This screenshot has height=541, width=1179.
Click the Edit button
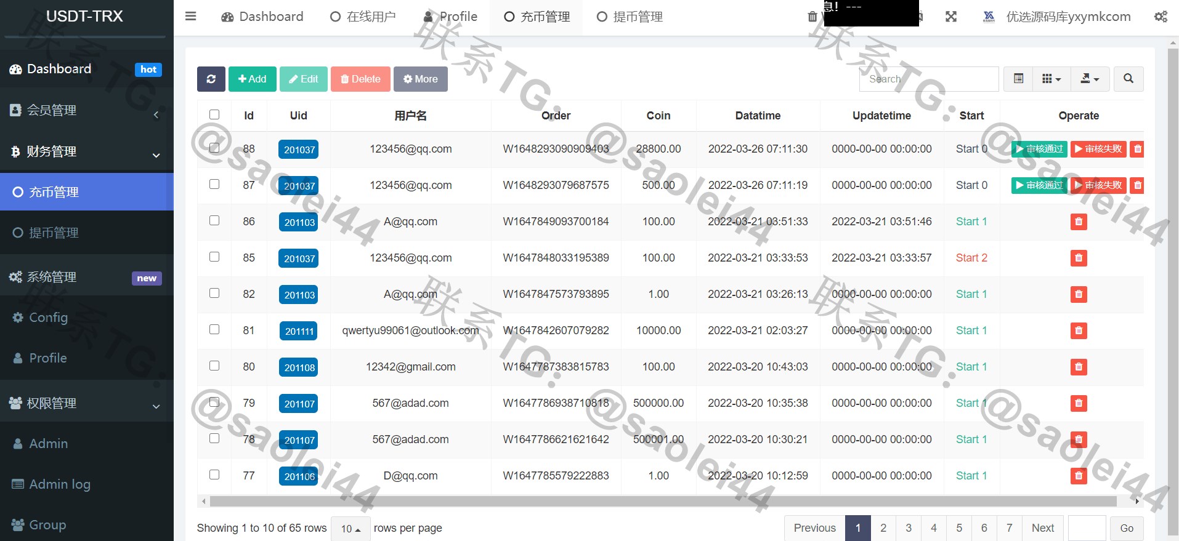pos(304,79)
